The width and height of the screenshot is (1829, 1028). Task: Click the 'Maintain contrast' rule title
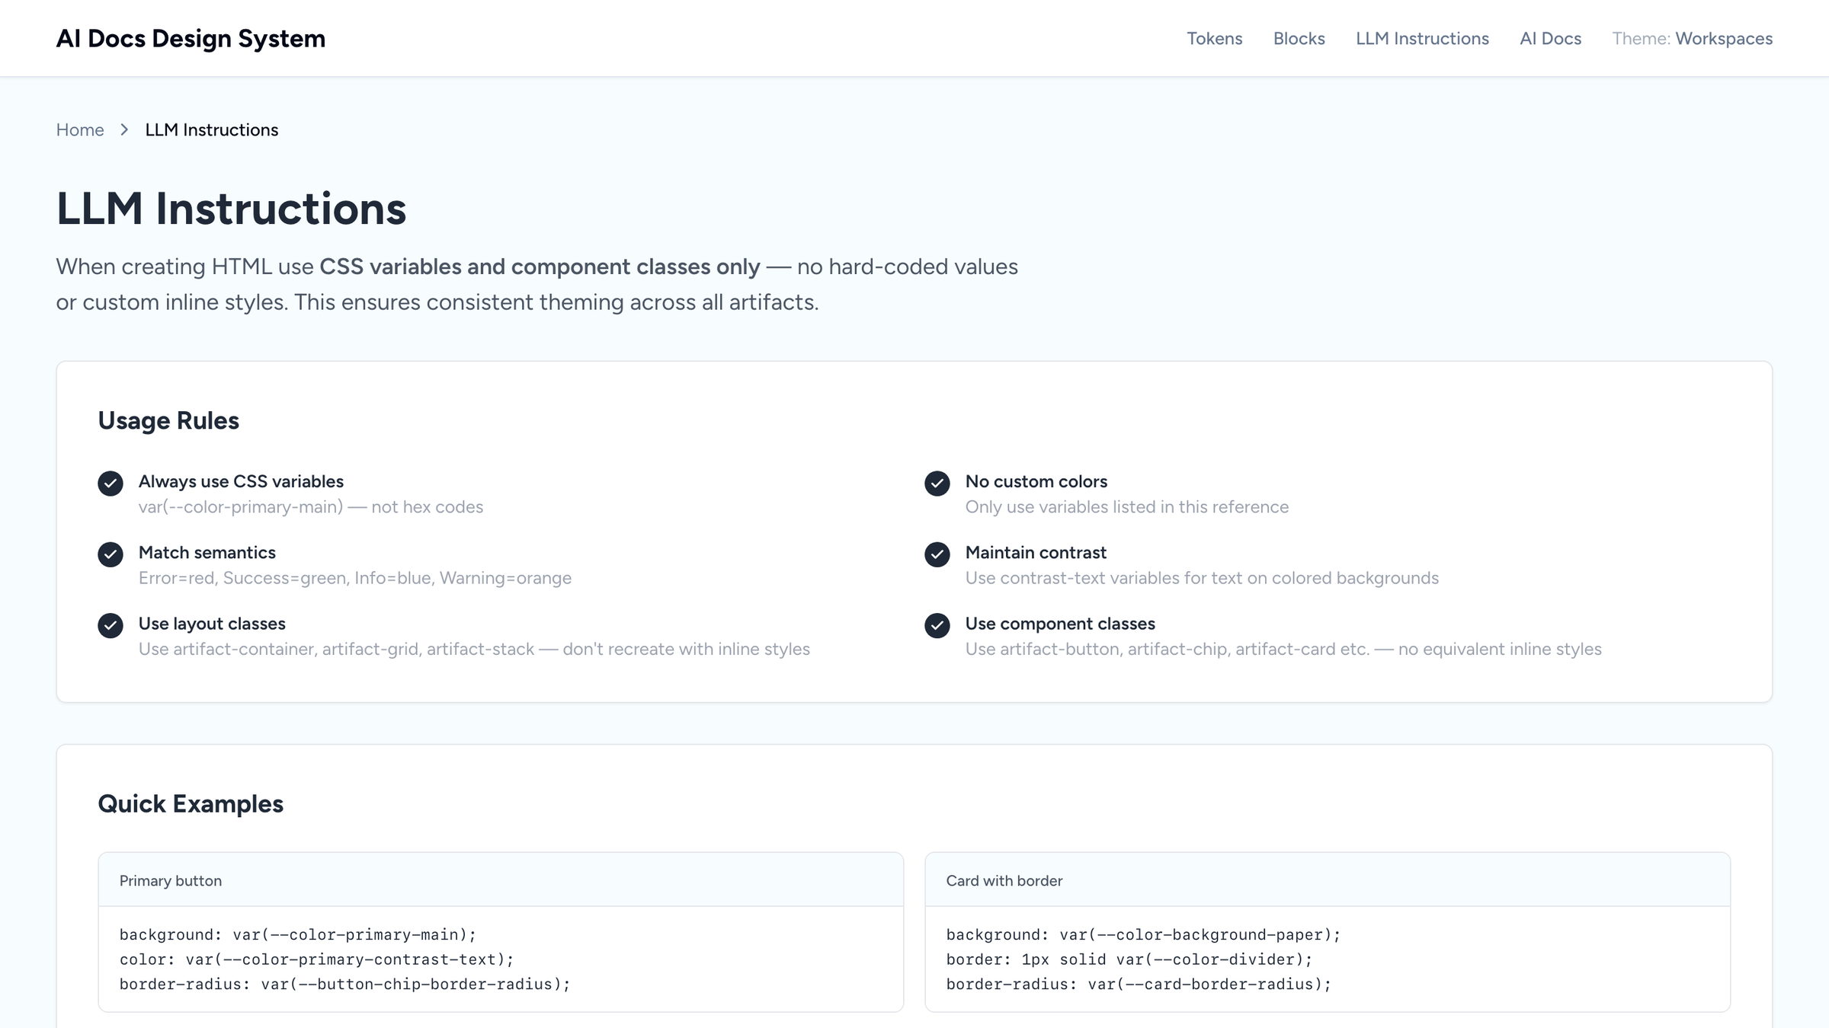pyautogui.click(x=1036, y=552)
